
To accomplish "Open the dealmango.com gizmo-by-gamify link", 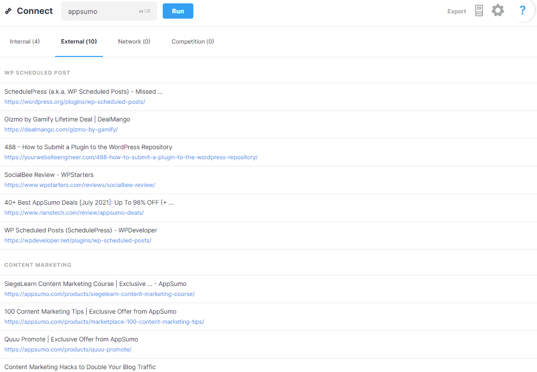I will tap(61, 130).
